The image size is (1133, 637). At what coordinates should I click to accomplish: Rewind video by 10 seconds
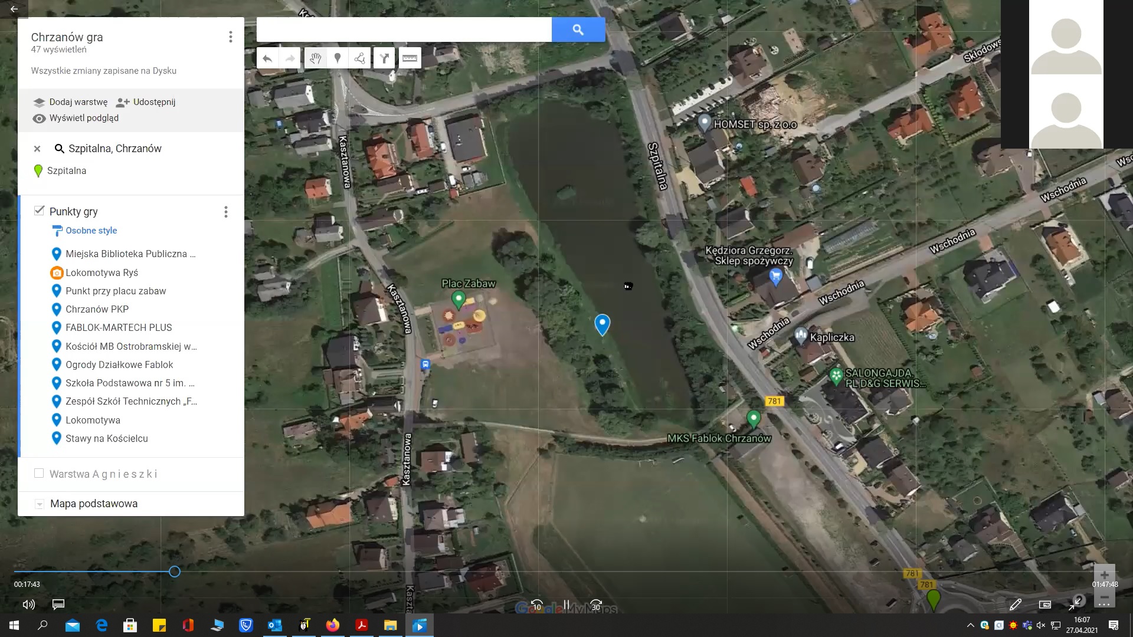(x=537, y=605)
